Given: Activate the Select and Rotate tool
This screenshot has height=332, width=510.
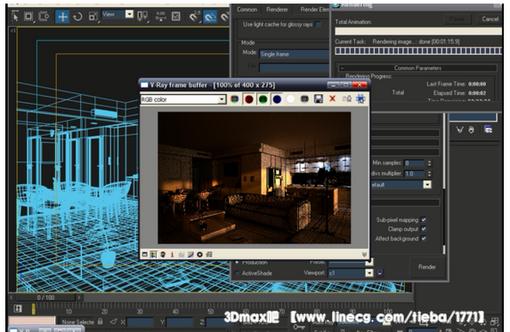Looking at the screenshot, I should pyautogui.click(x=77, y=16).
